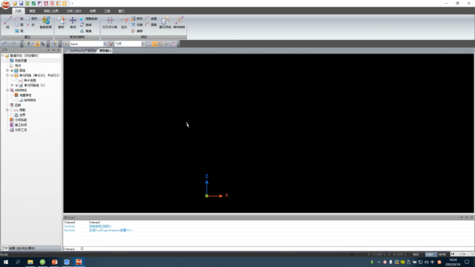Screen dimensions: 475x267
Task: Expand the 荷载 tree node
Action: tap(7, 111)
